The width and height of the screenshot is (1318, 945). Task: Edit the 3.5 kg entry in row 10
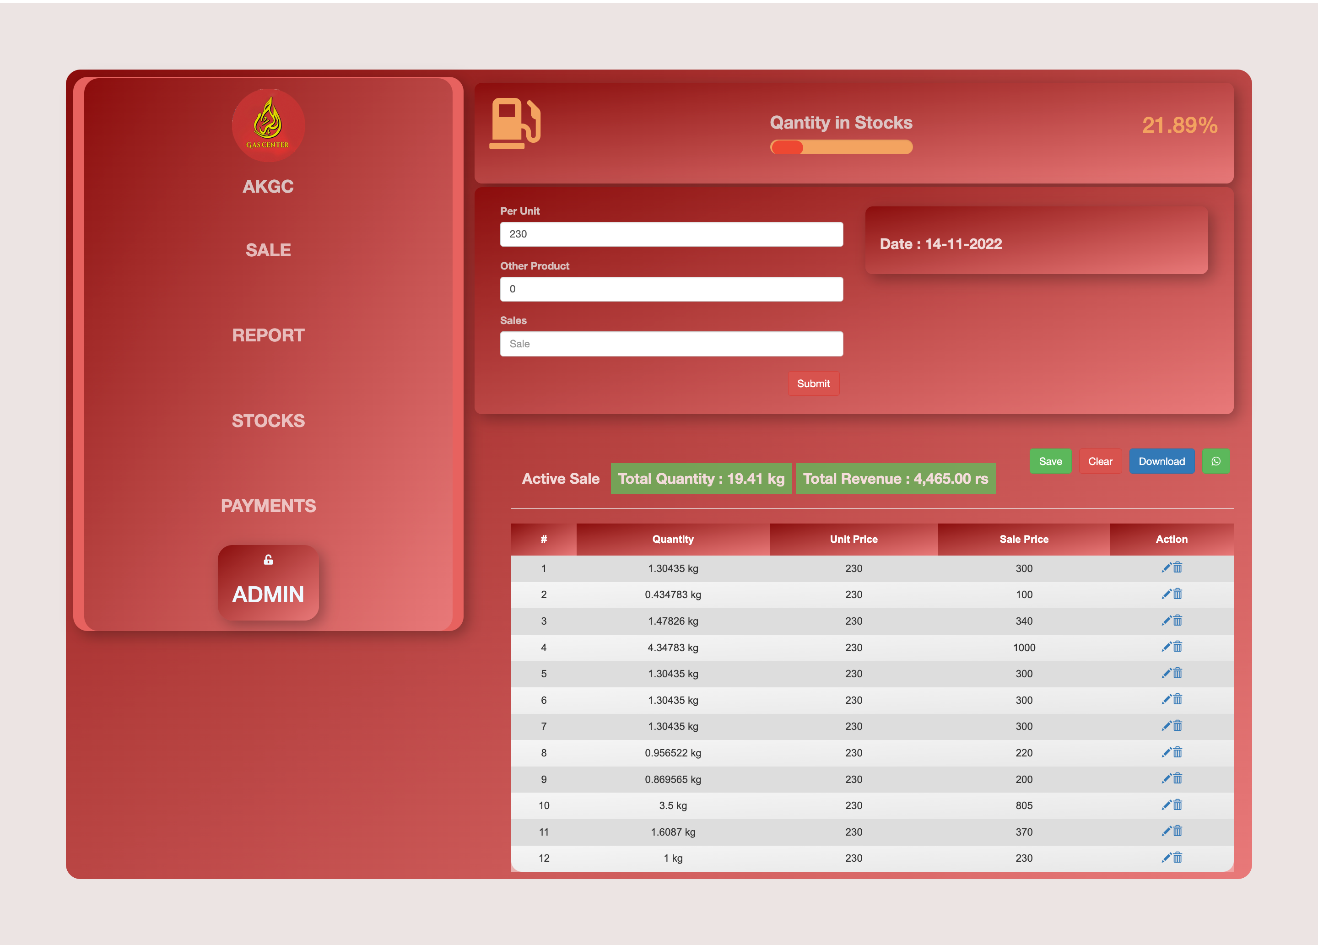tap(1167, 805)
